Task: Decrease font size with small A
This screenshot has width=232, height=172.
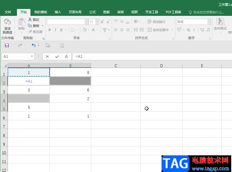Action: (108, 22)
